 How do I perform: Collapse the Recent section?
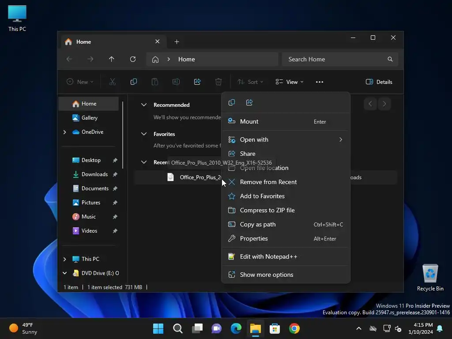click(144, 162)
